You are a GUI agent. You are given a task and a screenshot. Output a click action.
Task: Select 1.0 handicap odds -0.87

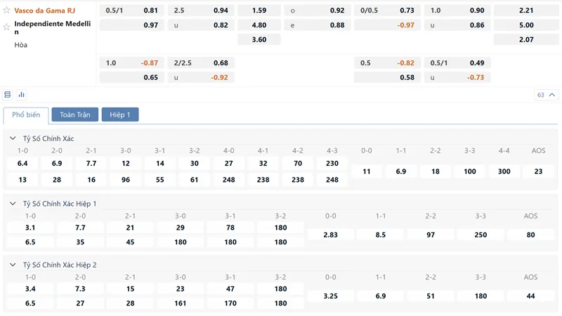click(x=132, y=62)
